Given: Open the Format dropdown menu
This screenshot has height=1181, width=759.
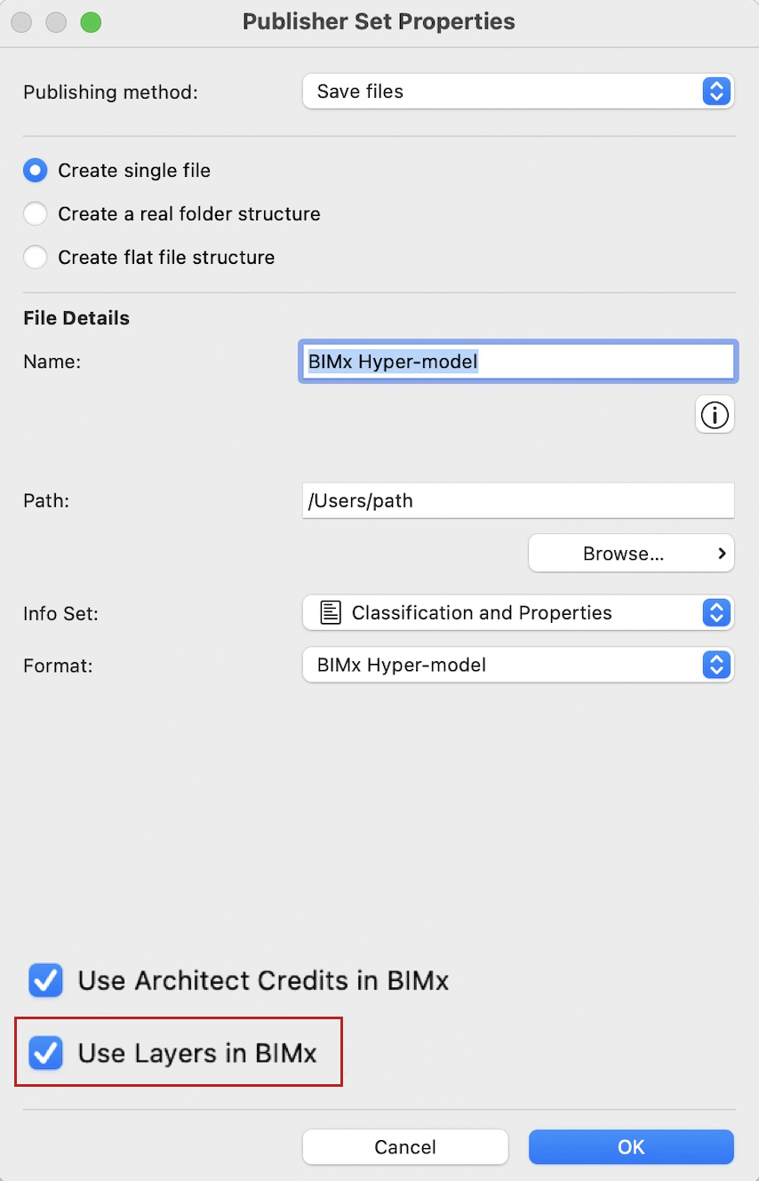Looking at the screenshot, I should (518, 666).
